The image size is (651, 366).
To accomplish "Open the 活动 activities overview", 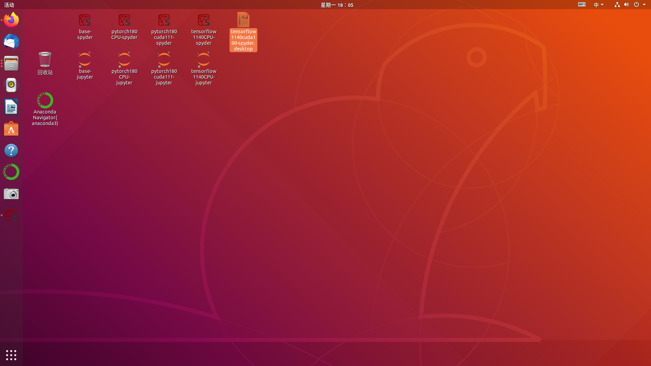I will [9, 5].
